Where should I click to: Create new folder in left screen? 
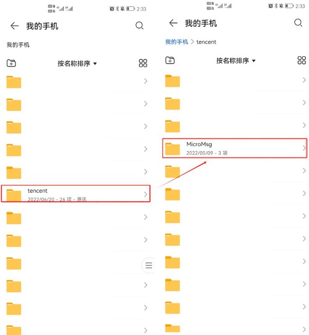pos(11,63)
